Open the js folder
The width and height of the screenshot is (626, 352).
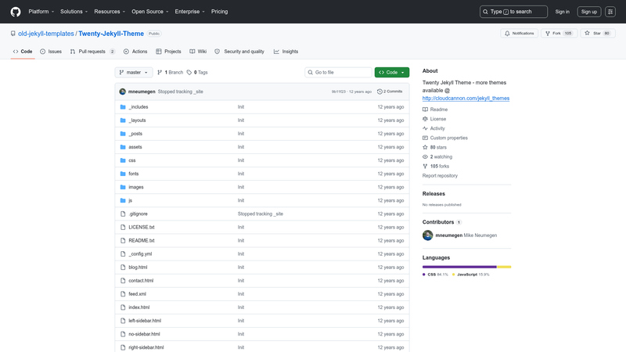pos(131,200)
